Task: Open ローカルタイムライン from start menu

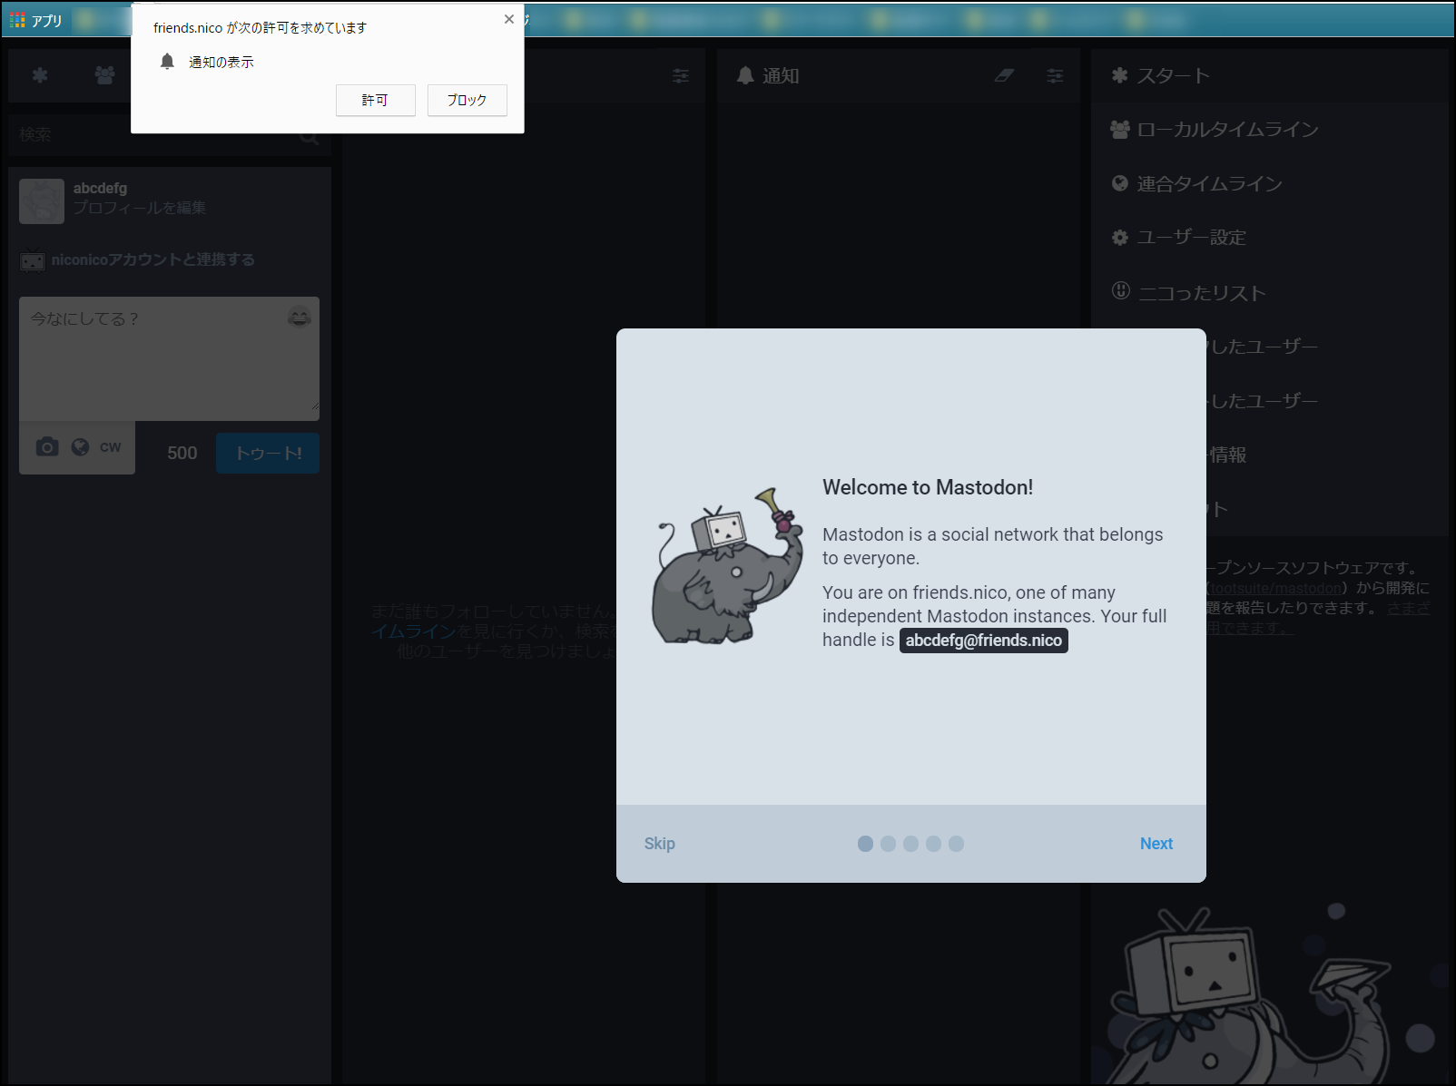Action: (x=1226, y=130)
